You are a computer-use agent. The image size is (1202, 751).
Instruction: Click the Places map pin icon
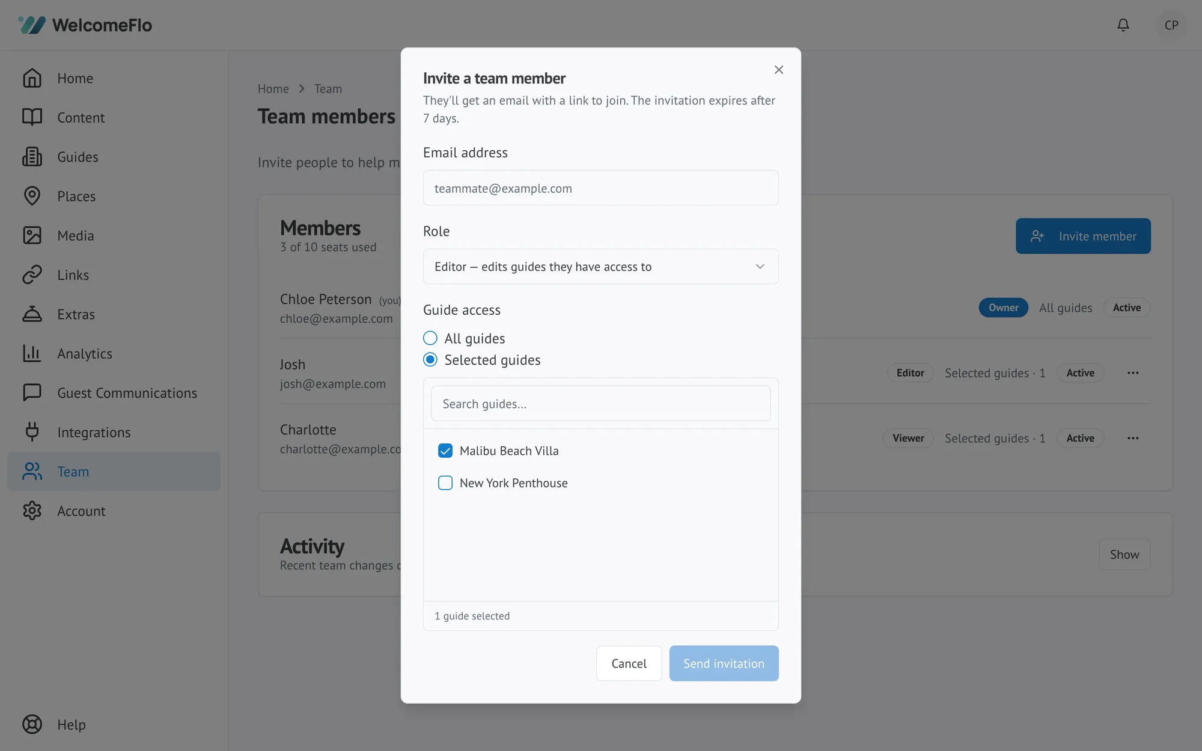[32, 196]
